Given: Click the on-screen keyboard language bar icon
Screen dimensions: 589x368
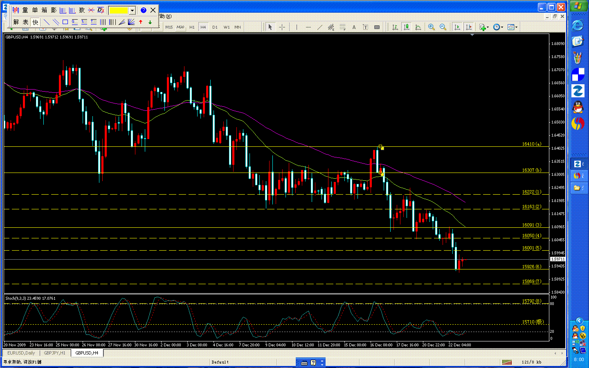Looking at the screenshot, I should point(304,362).
